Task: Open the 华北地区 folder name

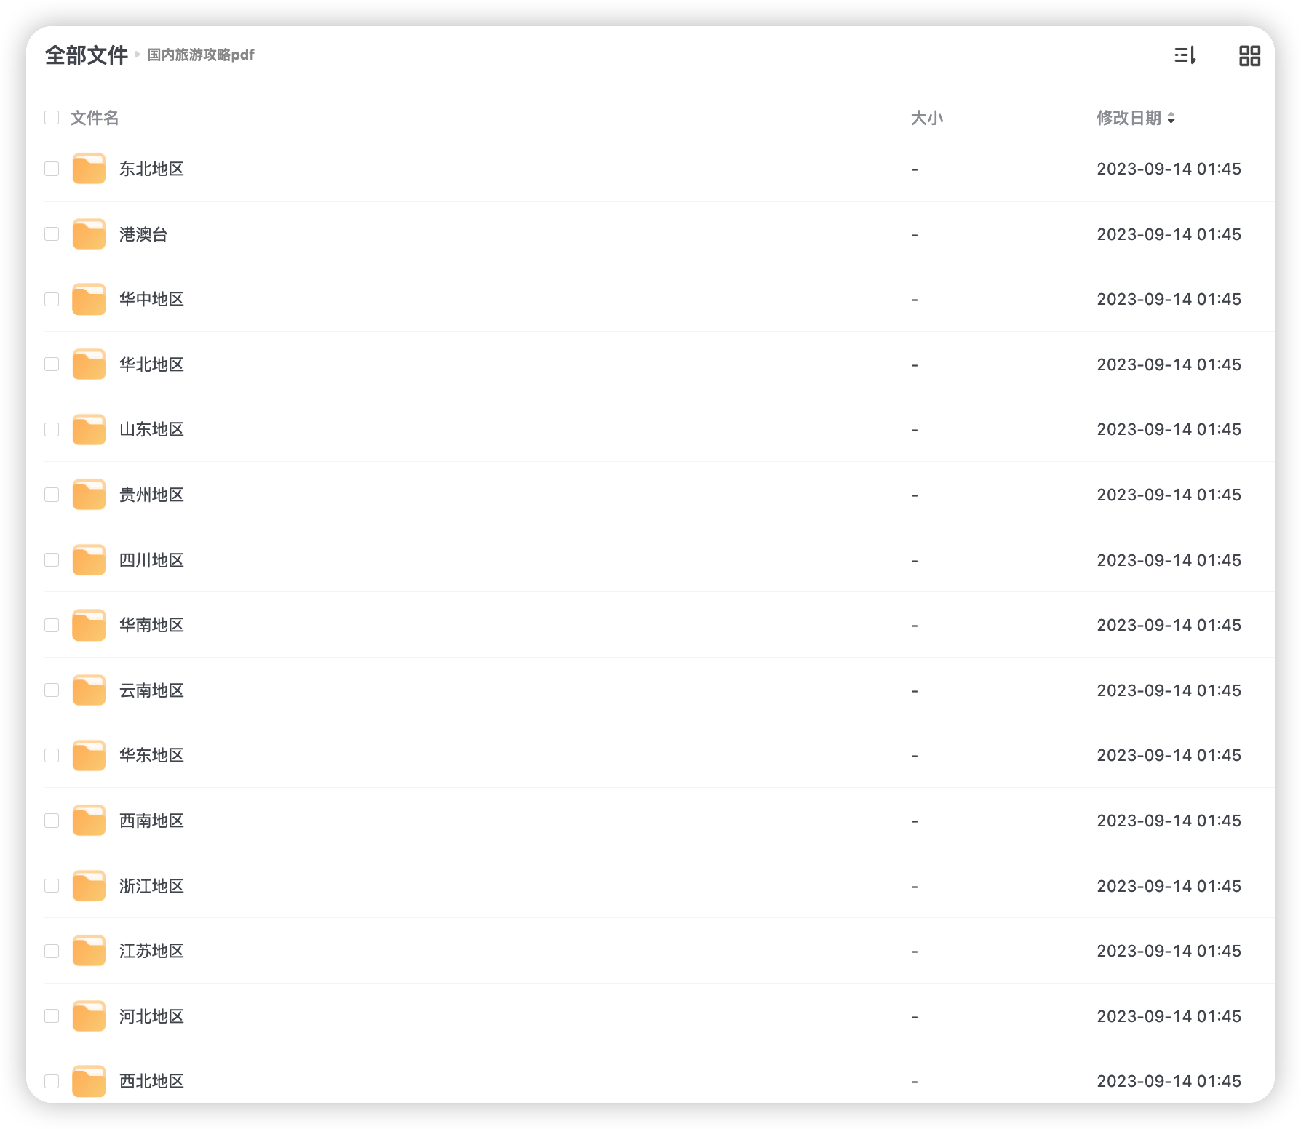Action: pyautogui.click(x=151, y=364)
